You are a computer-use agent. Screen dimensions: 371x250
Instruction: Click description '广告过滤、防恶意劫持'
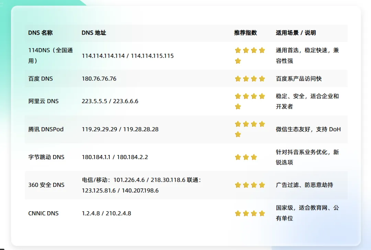pyautogui.click(x=304, y=185)
